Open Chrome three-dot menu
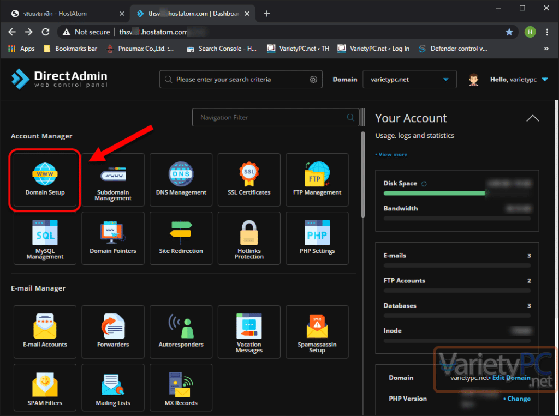Viewport: 559px width, 416px height. (547, 32)
